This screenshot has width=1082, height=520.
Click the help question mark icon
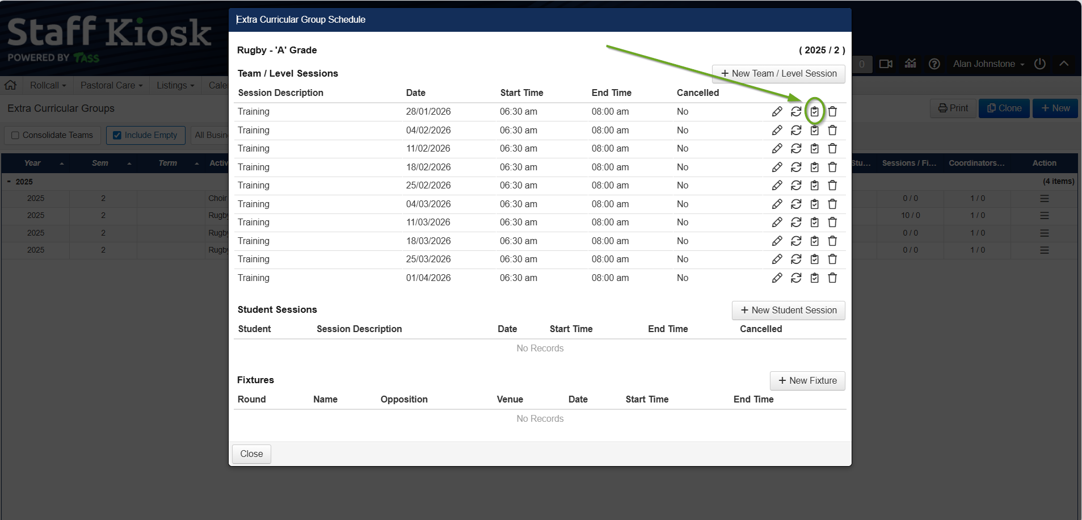[934, 64]
